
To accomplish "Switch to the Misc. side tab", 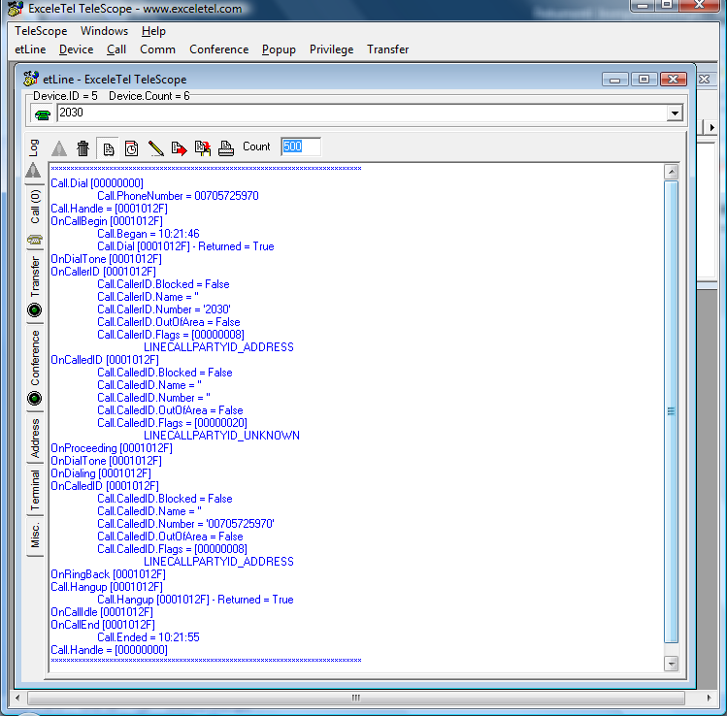I will 35,536.
